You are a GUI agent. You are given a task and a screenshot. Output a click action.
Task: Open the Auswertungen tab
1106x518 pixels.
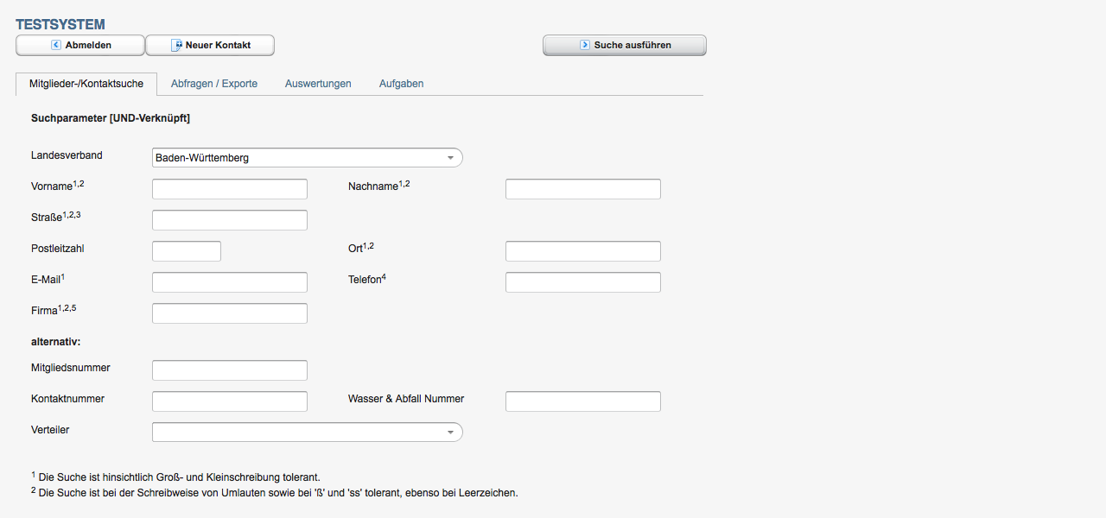pyautogui.click(x=318, y=84)
